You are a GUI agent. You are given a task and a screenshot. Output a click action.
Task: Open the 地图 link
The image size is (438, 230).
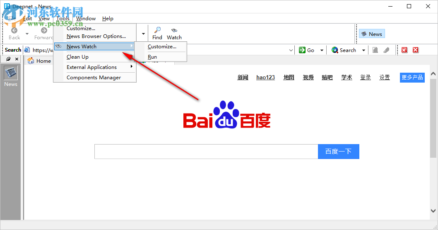tap(289, 77)
